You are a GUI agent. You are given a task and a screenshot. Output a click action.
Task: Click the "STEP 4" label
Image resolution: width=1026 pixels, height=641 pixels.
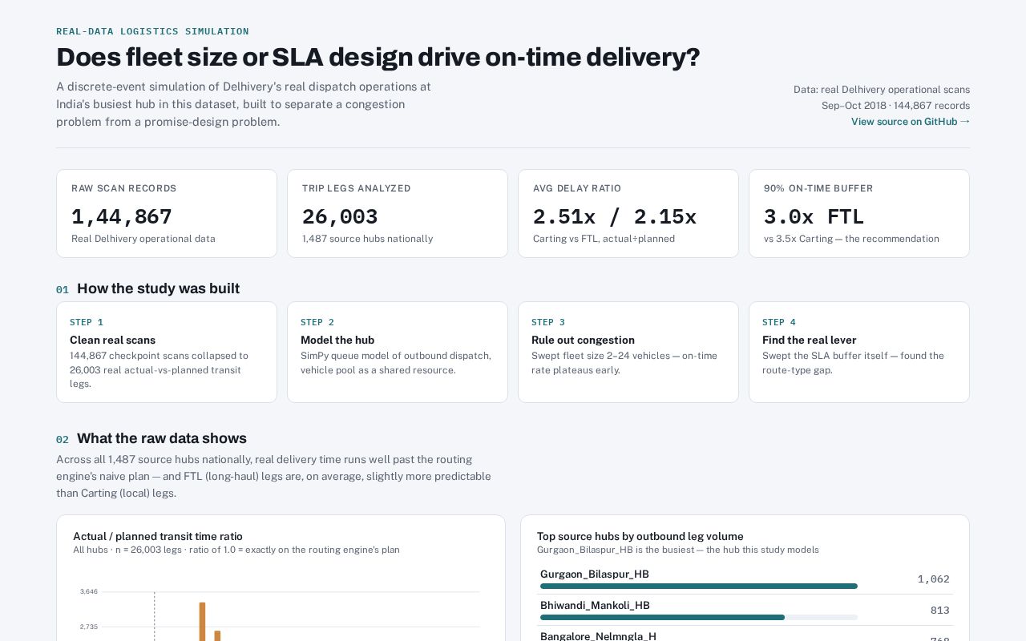[x=779, y=322]
